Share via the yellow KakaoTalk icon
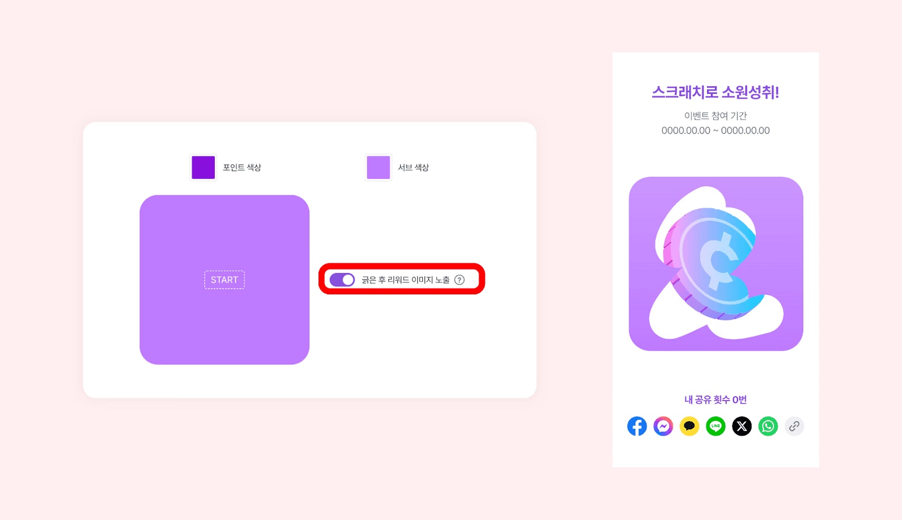 pos(689,426)
